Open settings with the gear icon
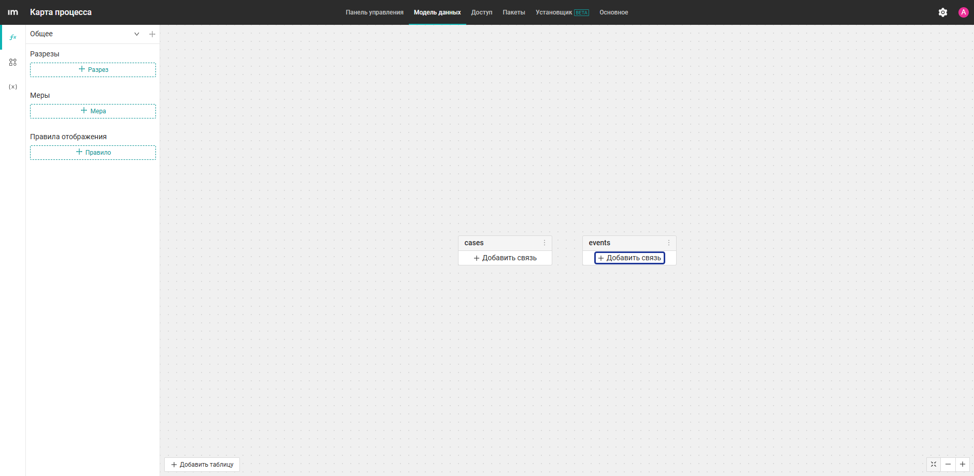This screenshot has width=974, height=476. [x=943, y=12]
